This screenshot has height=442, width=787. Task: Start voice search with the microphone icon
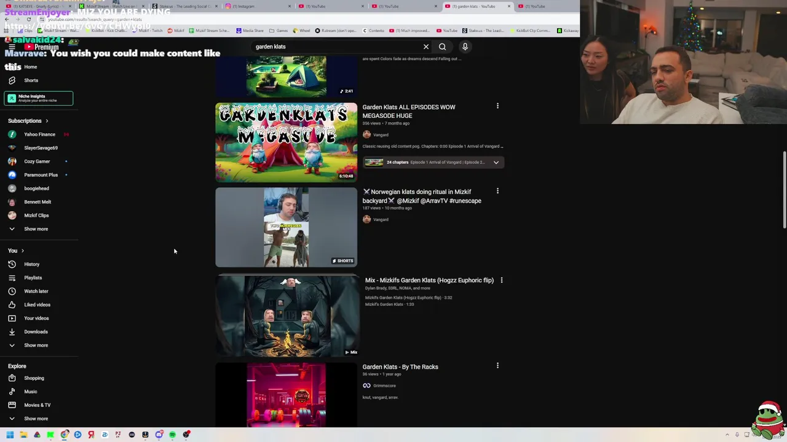coord(465,47)
